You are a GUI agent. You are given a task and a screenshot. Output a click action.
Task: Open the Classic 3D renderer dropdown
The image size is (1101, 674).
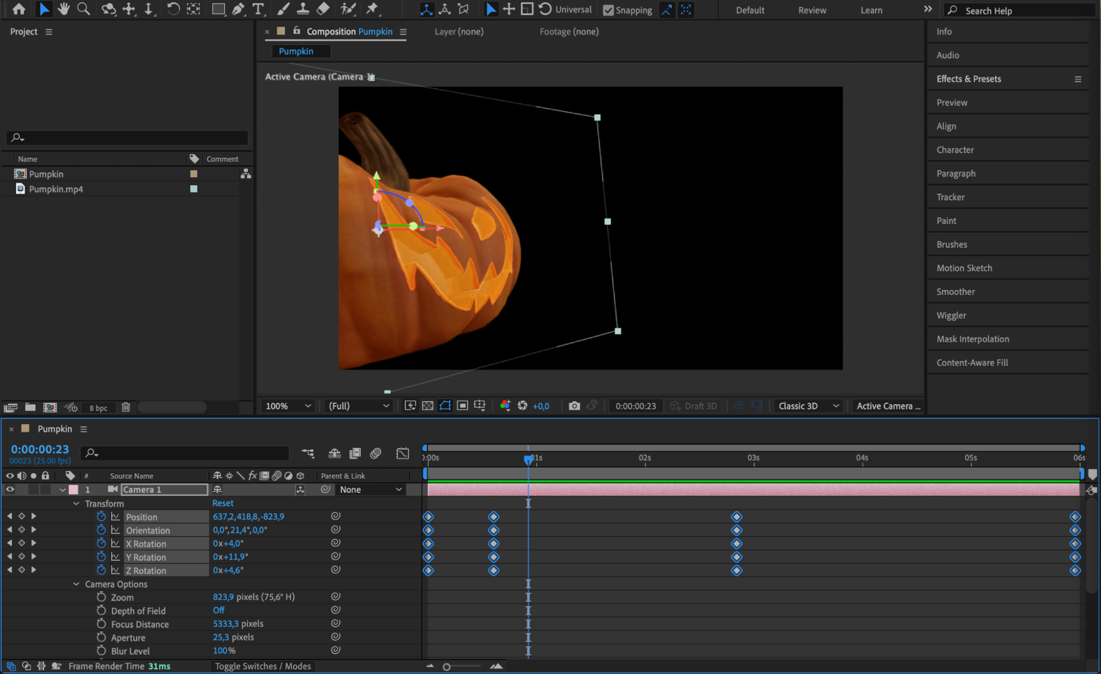click(808, 406)
